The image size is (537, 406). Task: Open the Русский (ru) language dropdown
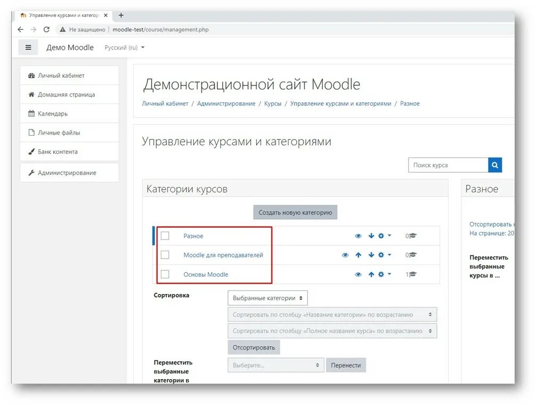(x=124, y=47)
